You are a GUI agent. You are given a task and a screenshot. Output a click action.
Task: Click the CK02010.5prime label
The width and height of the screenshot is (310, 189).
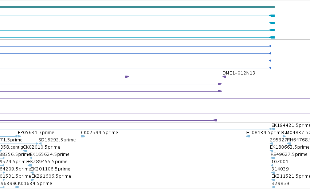(x=42, y=147)
